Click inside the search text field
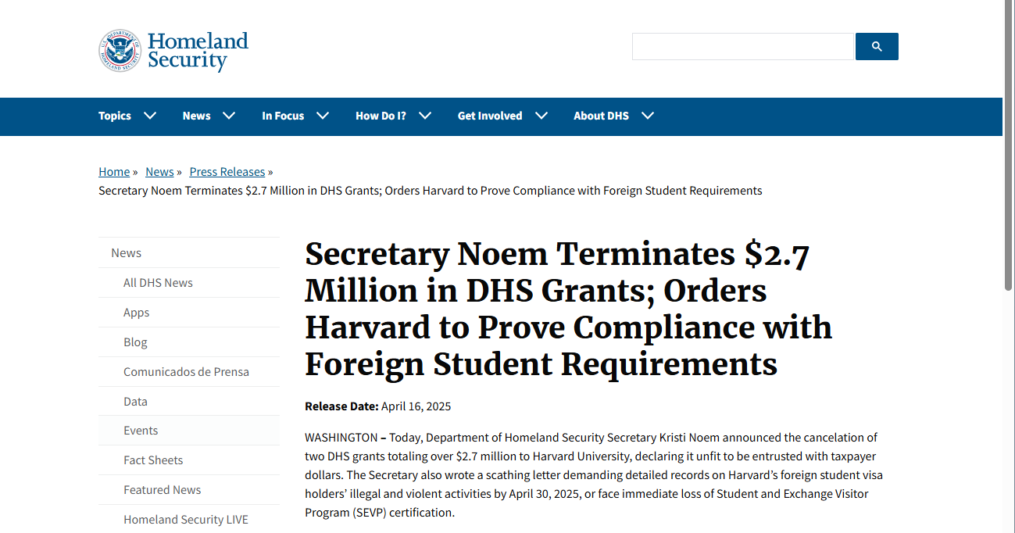This screenshot has height=533, width=1015. tap(742, 47)
